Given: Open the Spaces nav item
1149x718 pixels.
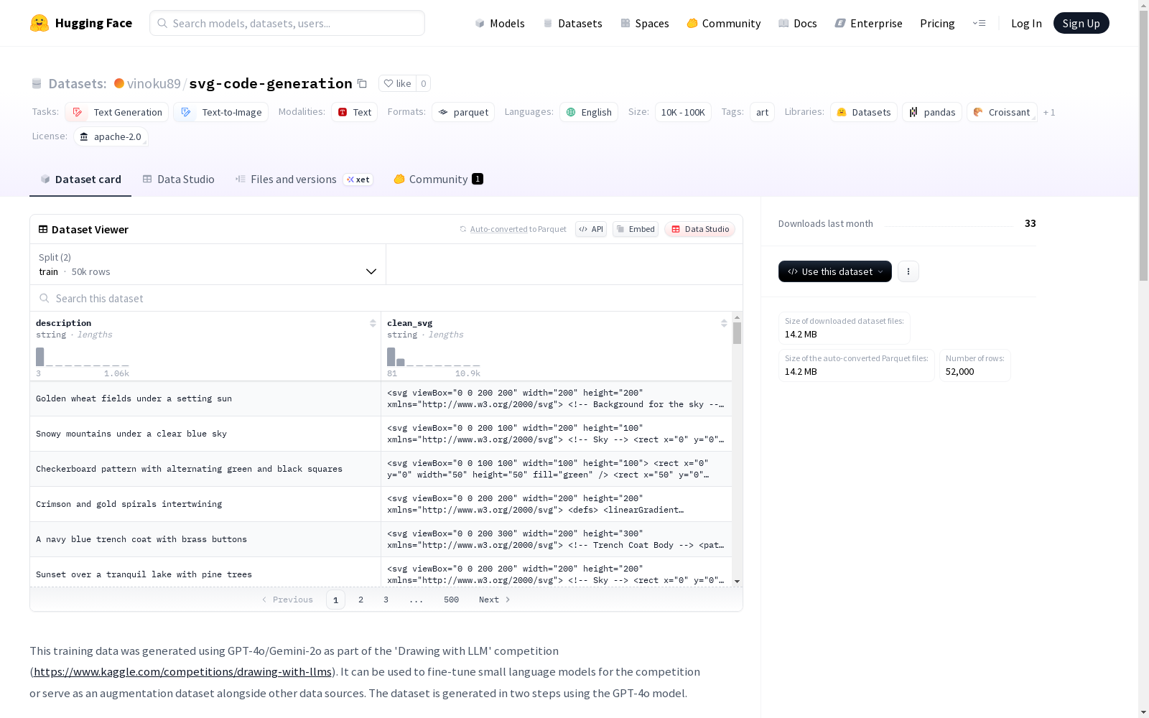Looking at the screenshot, I should (x=645, y=23).
